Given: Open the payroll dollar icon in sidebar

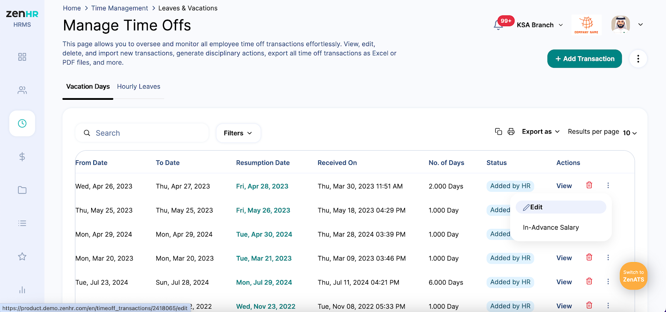Looking at the screenshot, I should [x=22, y=157].
